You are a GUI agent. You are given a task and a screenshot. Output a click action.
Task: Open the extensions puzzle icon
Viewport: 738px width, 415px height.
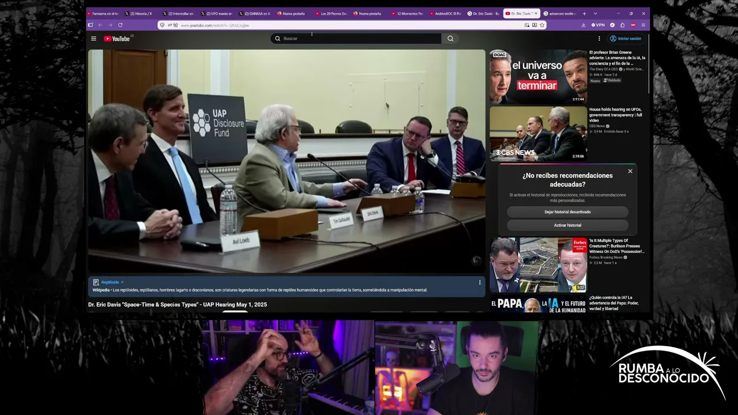click(x=623, y=25)
